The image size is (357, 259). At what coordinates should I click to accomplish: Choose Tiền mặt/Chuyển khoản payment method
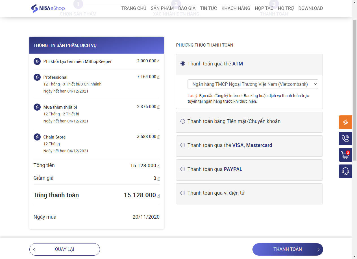coord(183,121)
